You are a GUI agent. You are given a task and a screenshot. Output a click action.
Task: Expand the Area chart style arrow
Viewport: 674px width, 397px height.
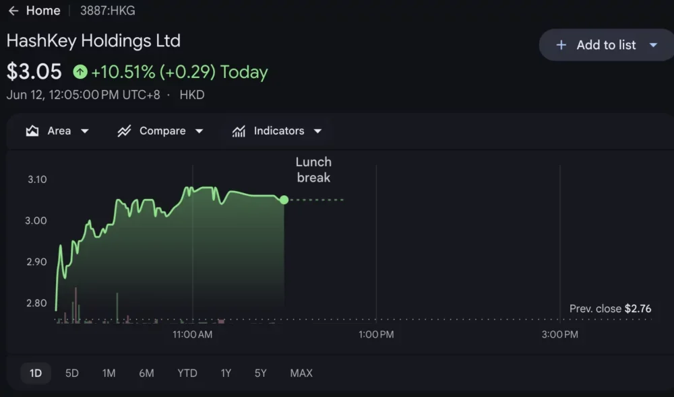[x=85, y=131]
